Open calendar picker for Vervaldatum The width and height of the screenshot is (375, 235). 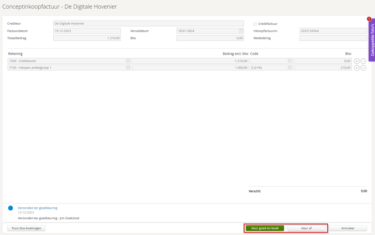pyautogui.click(x=241, y=31)
